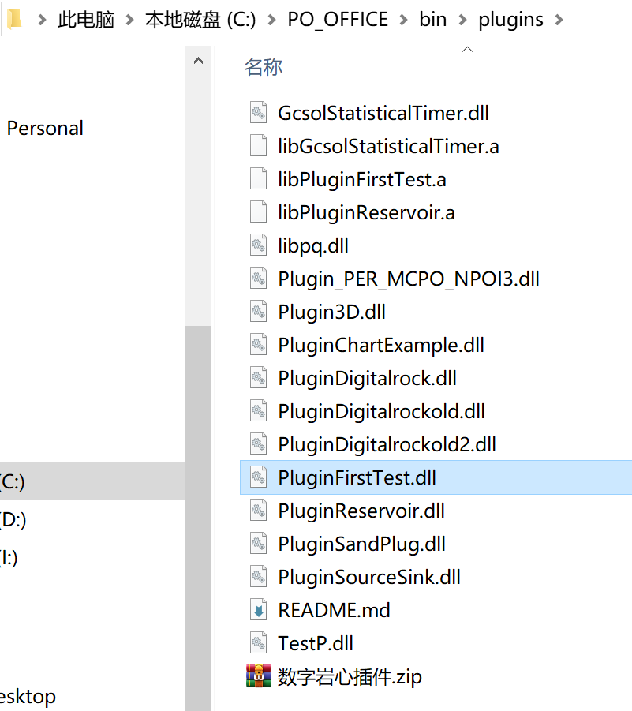
Task: Click the PluginSandPlug.dll gear icon
Action: 259,544
